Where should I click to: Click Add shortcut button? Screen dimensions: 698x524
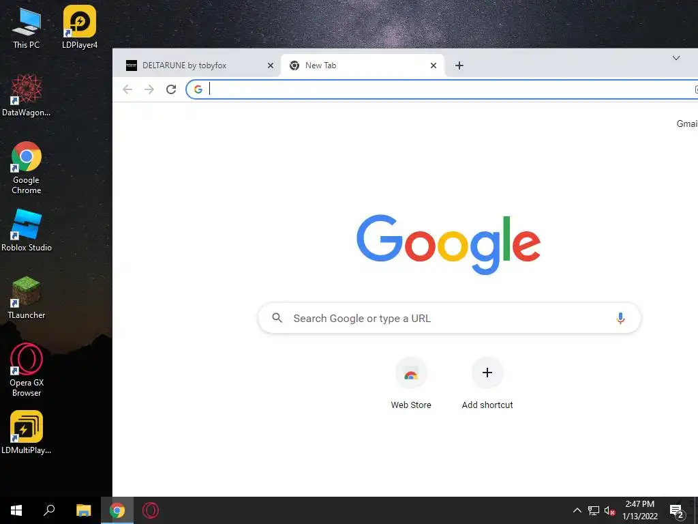point(487,383)
